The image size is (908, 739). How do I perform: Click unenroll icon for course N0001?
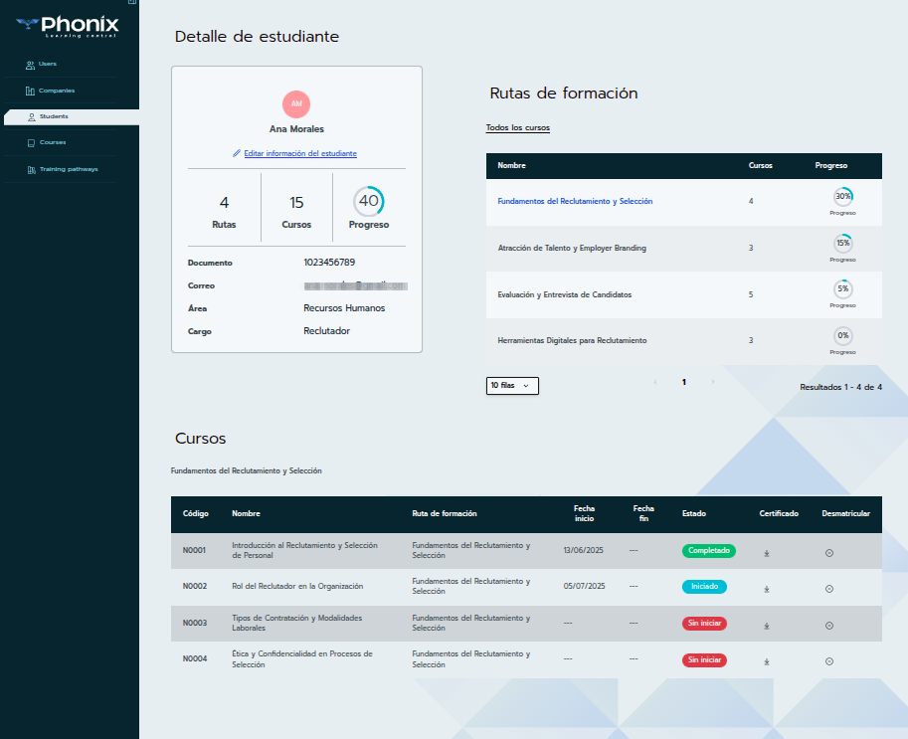pyautogui.click(x=829, y=553)
